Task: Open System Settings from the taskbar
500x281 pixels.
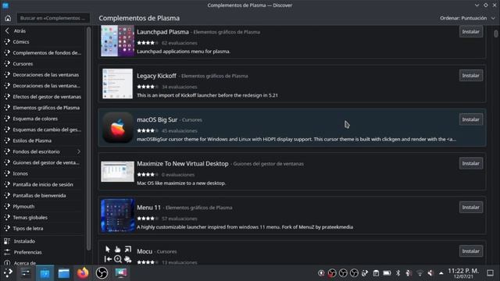Action: [x=26, y=273]
